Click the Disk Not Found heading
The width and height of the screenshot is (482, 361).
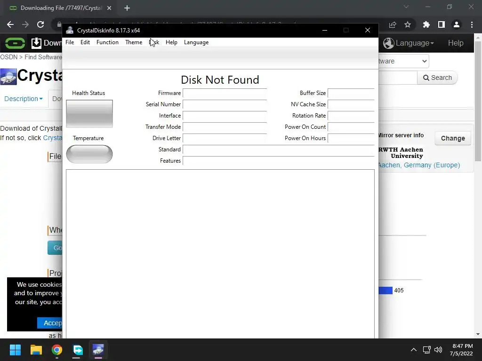point(220,80)
